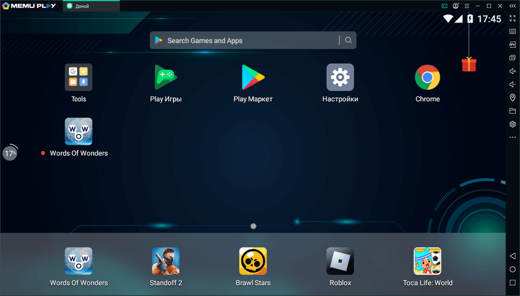Collapse the right sidebar with triple chevrons

[x=512, y=6]
